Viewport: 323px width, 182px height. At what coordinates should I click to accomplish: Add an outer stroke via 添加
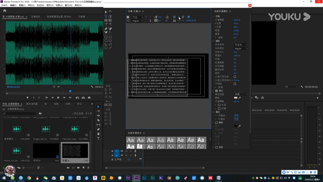pyautogui.click(x=236, y=119)
